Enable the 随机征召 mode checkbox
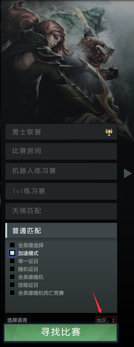The width and height of the screenshot is (134, 347). [12, 269]
